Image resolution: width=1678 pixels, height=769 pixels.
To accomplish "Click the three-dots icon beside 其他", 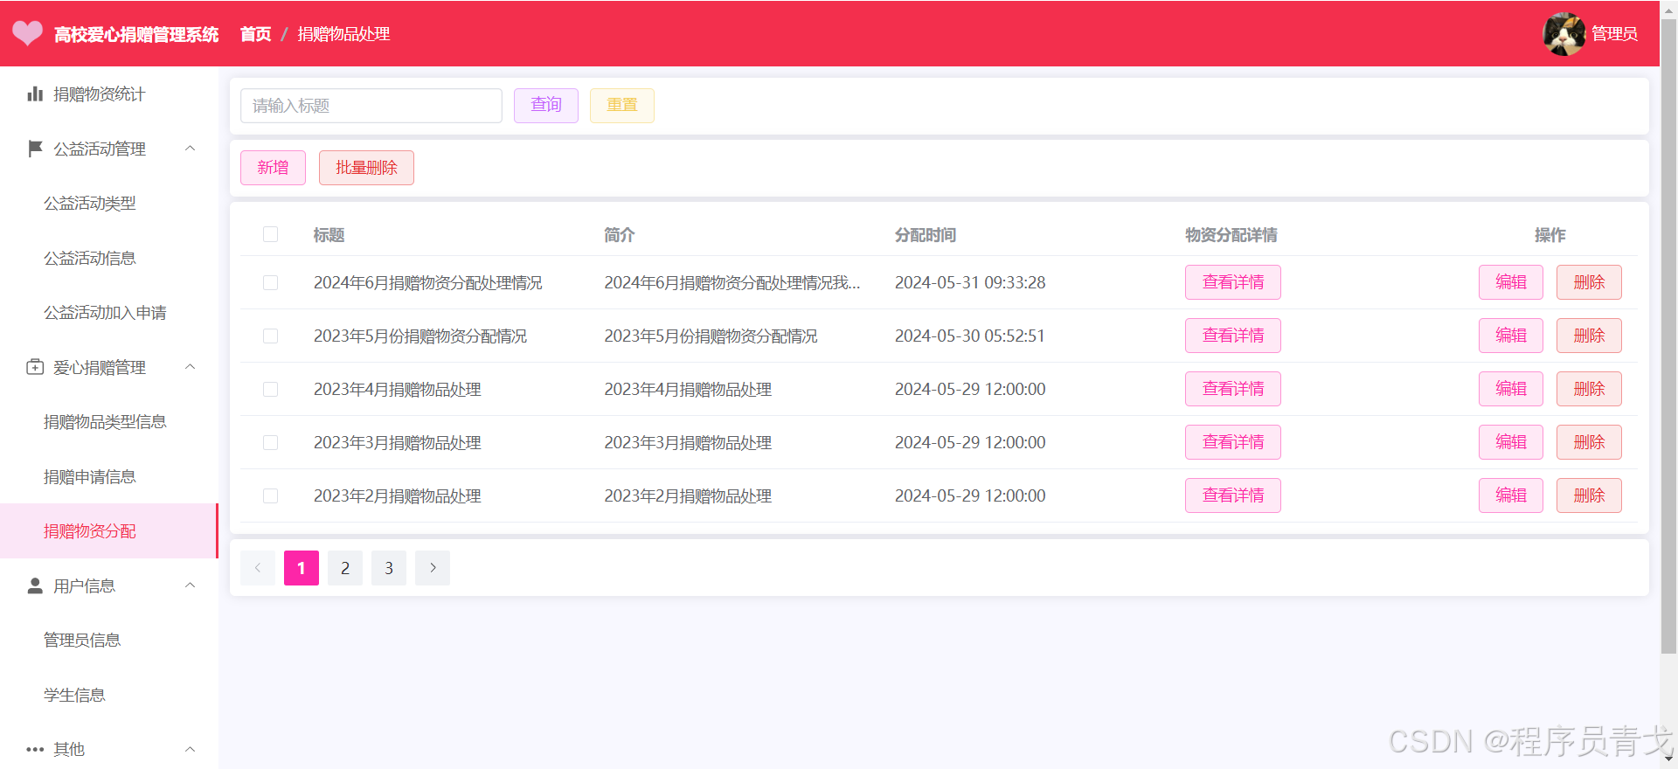I will 35,749.
